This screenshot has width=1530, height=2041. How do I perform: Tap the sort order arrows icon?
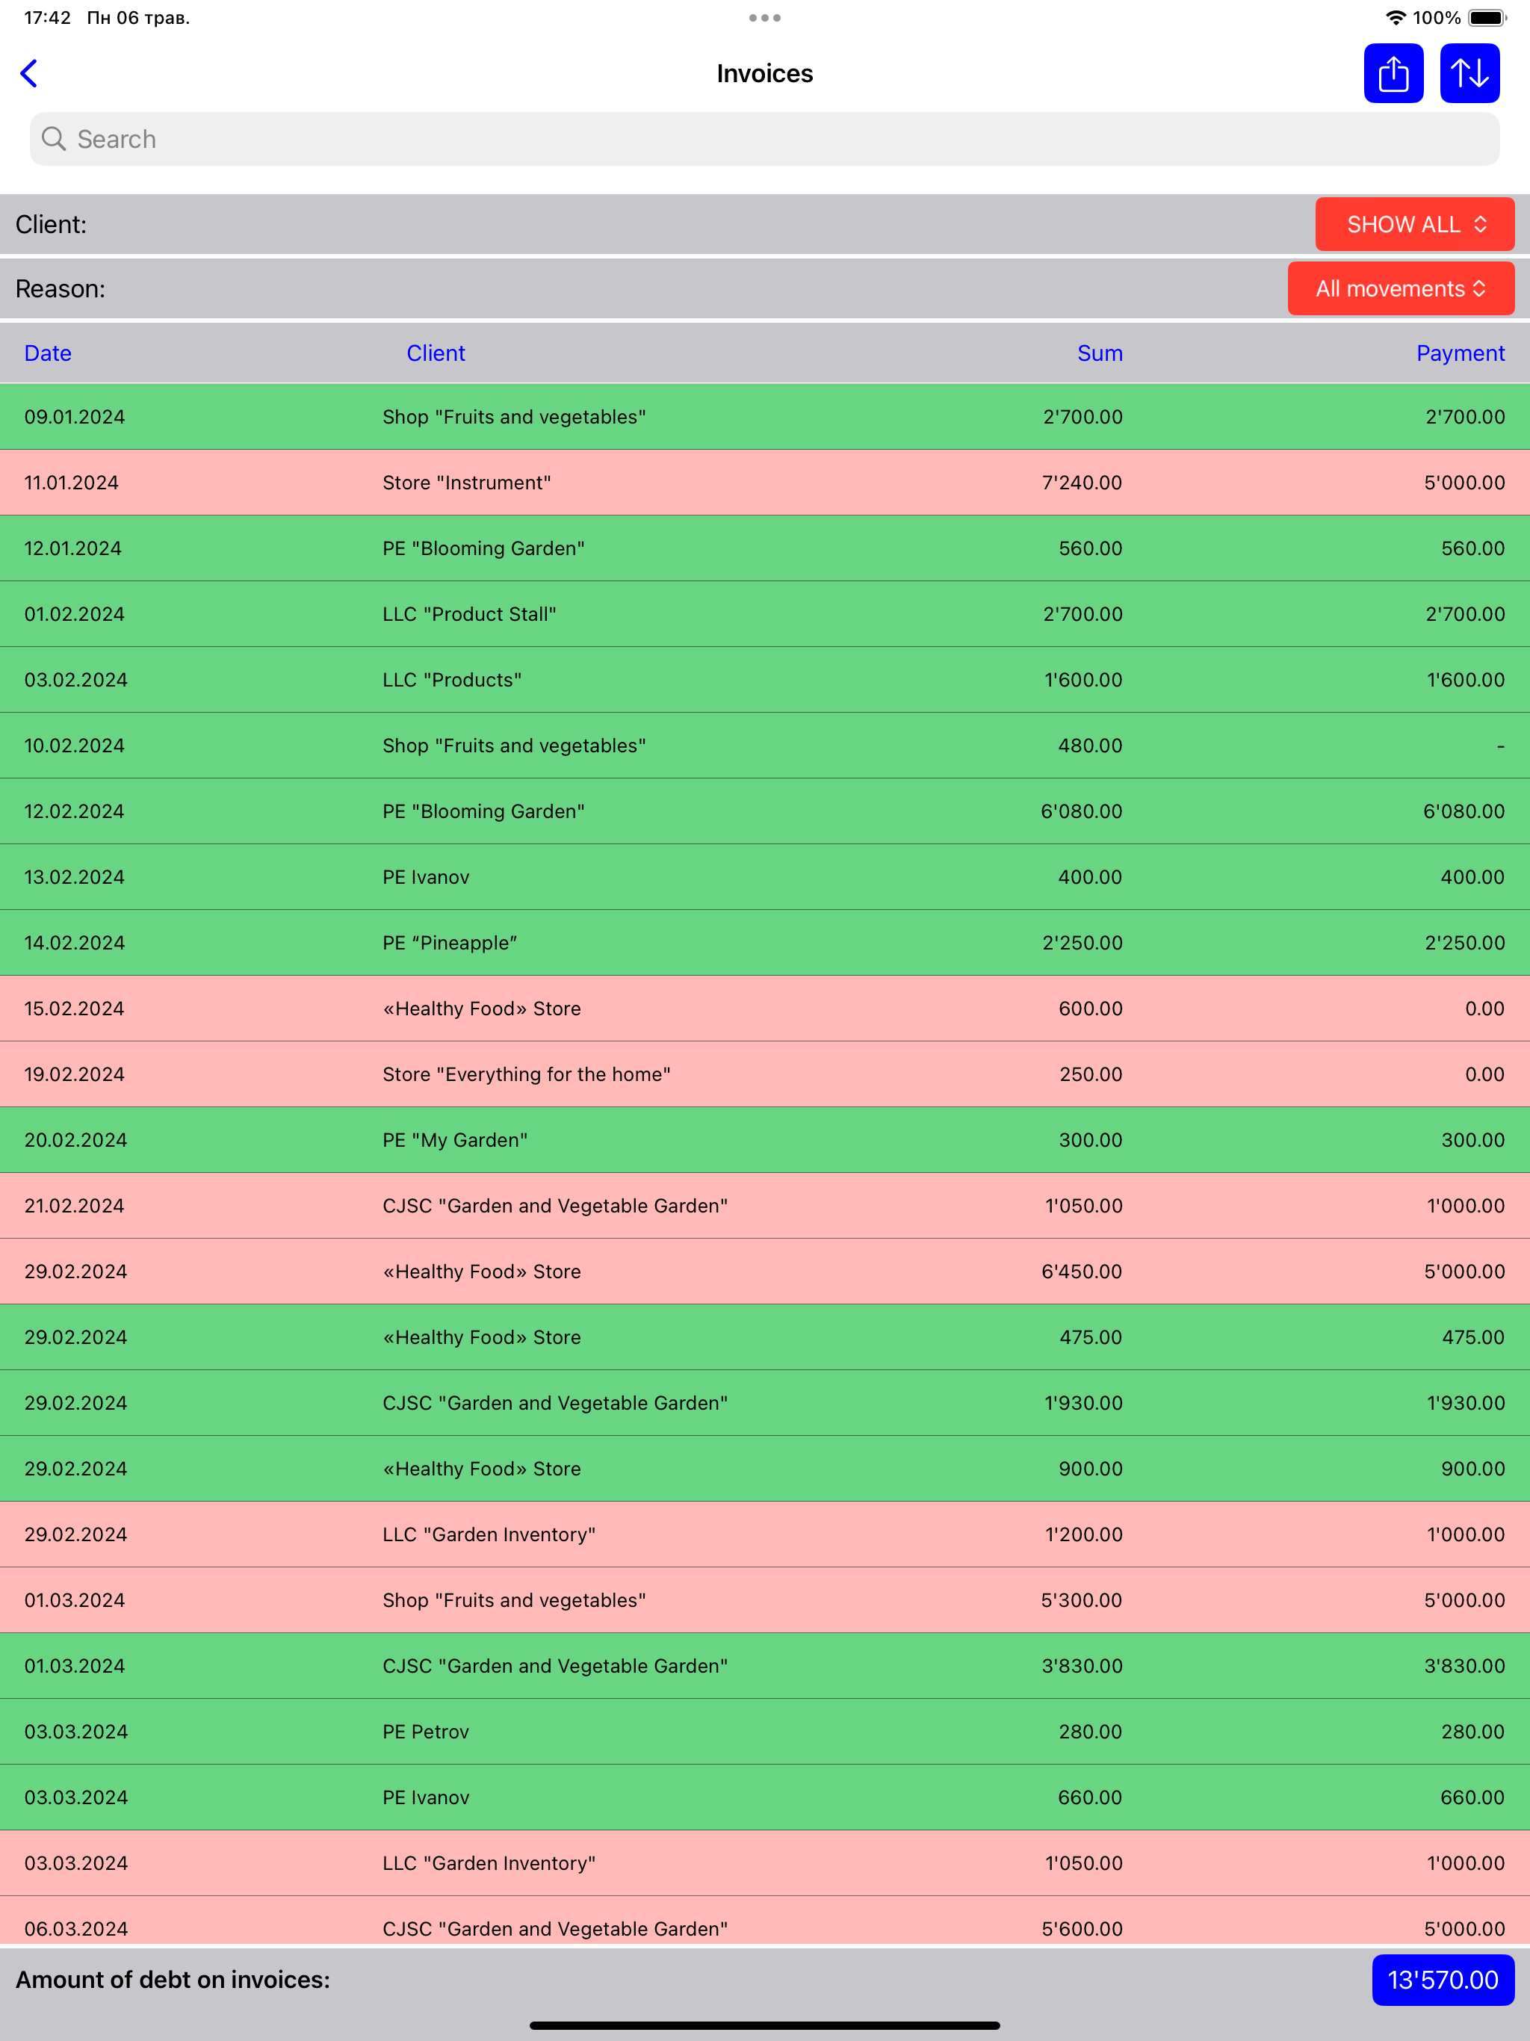click(x=1469, y=73)
